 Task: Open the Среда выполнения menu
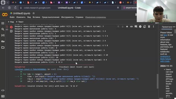51,17
